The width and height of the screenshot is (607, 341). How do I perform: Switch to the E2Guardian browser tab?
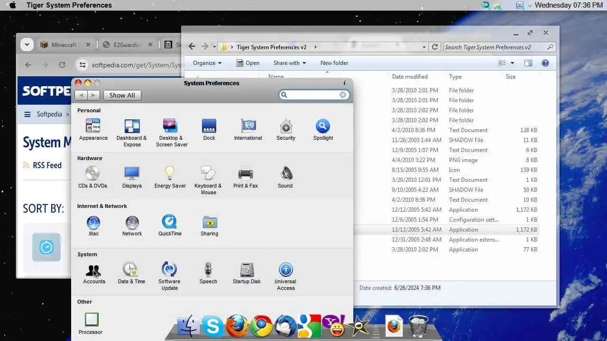coord(127,45)
